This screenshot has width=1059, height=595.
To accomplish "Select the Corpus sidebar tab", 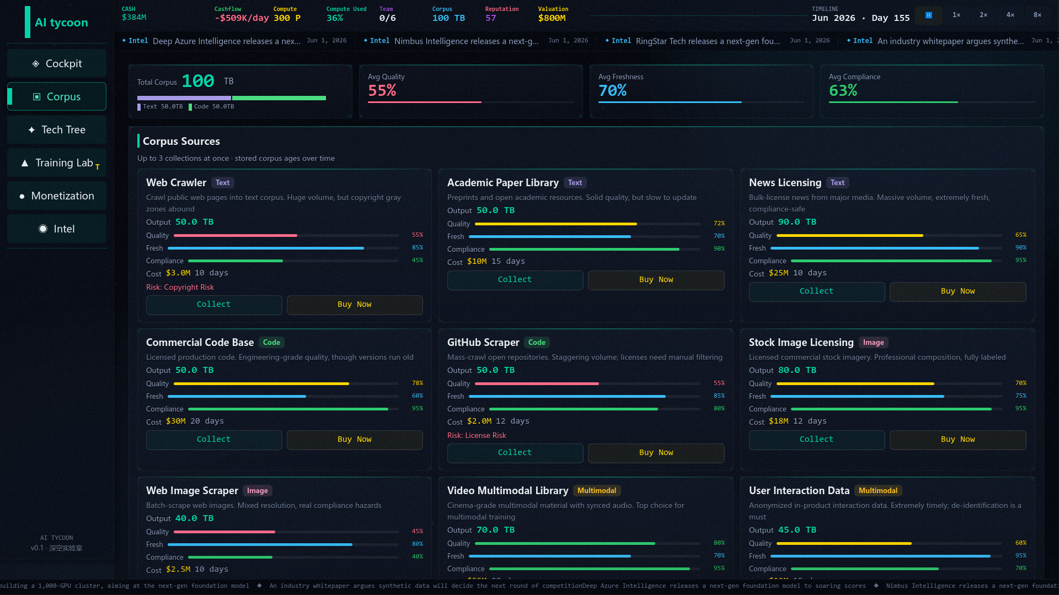I will tap(57, 96).
